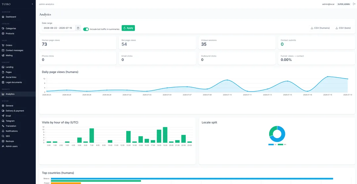Click the Human page views card

[78, 43]
